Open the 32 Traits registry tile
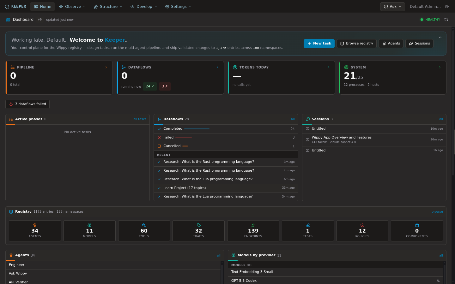The width and height of the screenshot is (455, 284). pyautogui.click(x=198, y=231)
